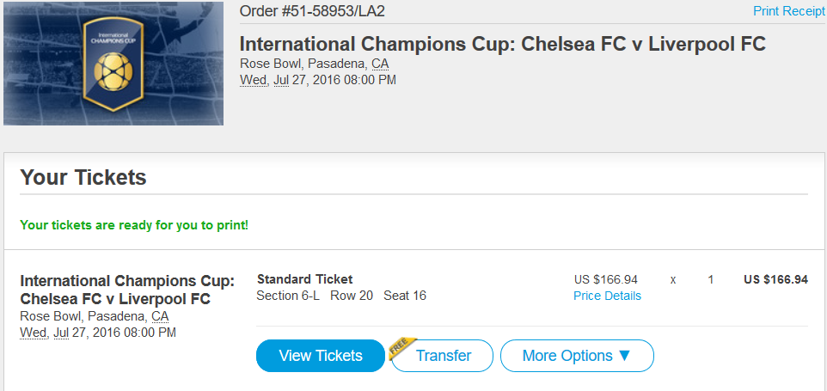Click the green tickets ready to print message
This screenshot has width=827, height=391.
(x=134, y=225)
